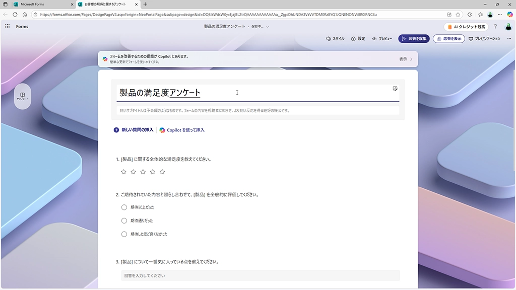Image resolution: width=516 pixels, height=290 pixels.
Task: Click the title edit icon beside form title
Action: coord(395,89)
